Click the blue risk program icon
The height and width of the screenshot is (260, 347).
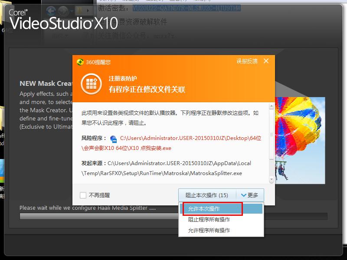click(114, 139)
